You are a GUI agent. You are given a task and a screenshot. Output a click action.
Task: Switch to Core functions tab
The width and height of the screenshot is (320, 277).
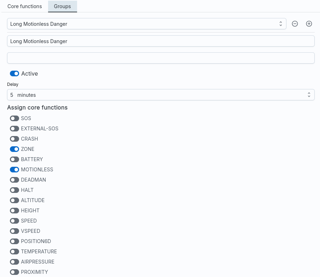[25, 6]
